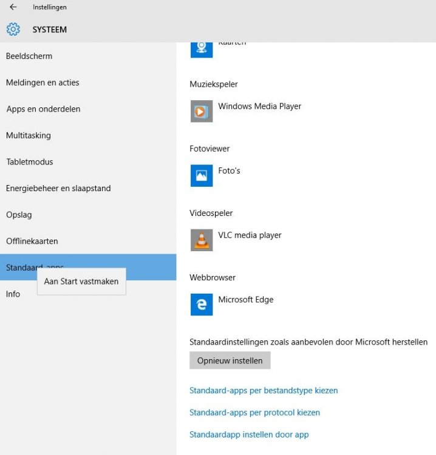Open 'Standaard-apps per bestandstype kiezen' link
Image resolution: width=436 pixels, height=455 pixels.
tap(264, 391)
